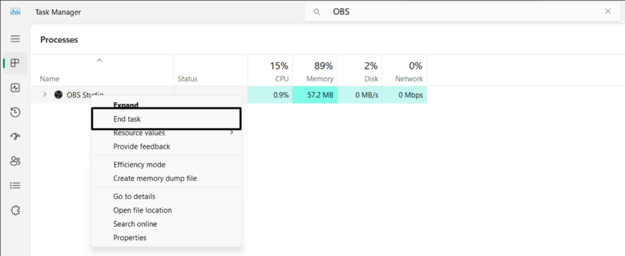Open the Performance sidebar icon
This screenshot has width=625, height=256.
(15, 88)
